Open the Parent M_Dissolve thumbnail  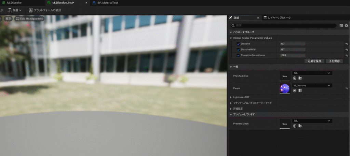coord(285,88)
